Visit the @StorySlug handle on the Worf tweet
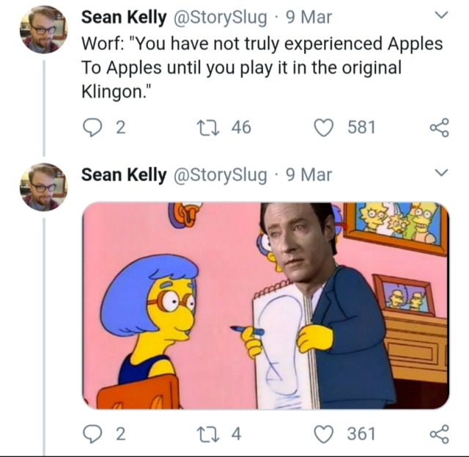Screen dimensions: 469x457 click(218, 16)
